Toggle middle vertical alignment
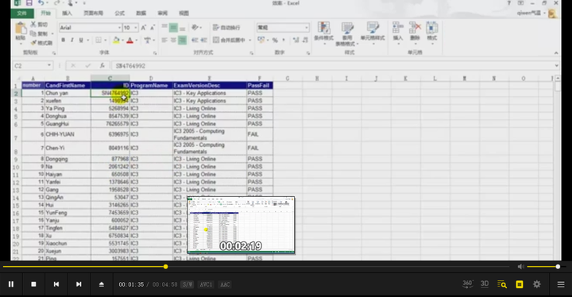Screen dimensions: 572x297 (x=173, y=28)
